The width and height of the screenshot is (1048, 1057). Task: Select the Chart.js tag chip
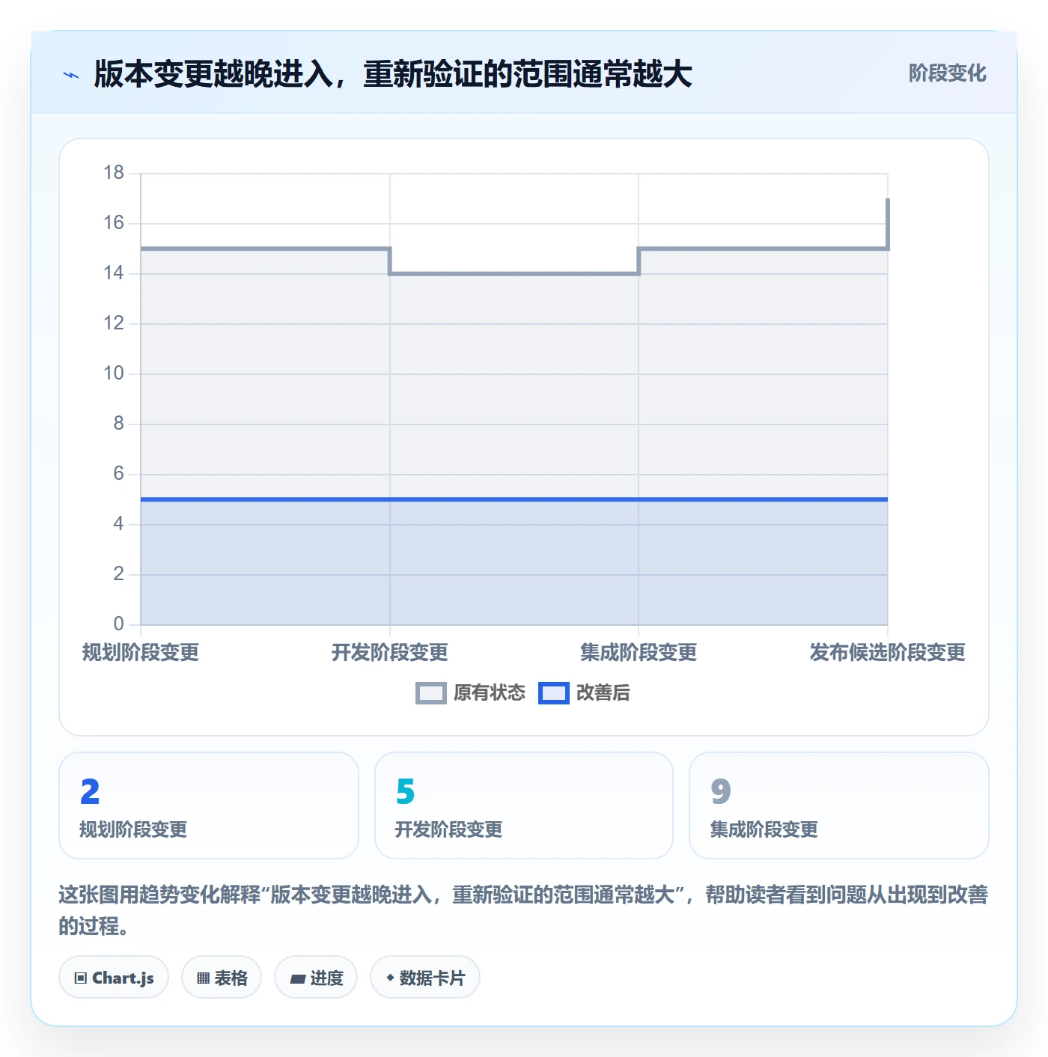point(114,977)
